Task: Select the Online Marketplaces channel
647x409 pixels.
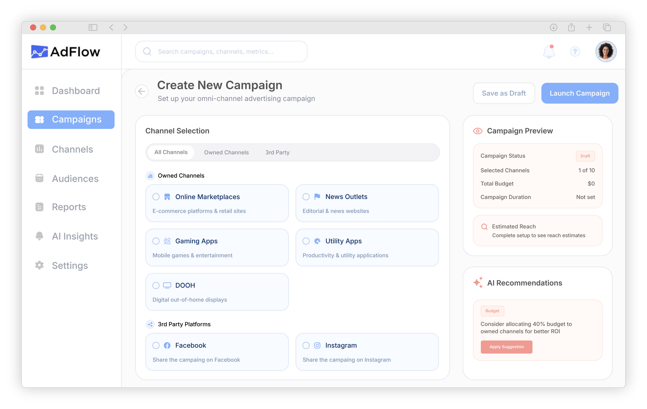Action: coord(156,197)
